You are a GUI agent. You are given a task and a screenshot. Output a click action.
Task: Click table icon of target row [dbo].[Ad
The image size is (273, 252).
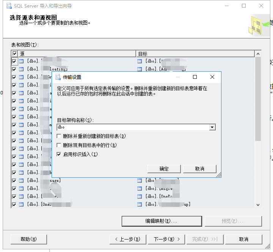point(140,69)
